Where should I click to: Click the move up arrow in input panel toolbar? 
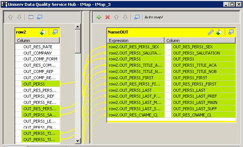coord(10,17)
